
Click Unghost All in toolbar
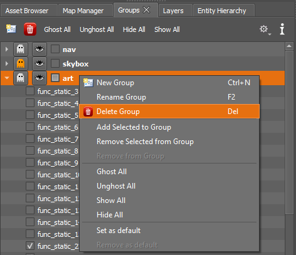click(97, 29)
